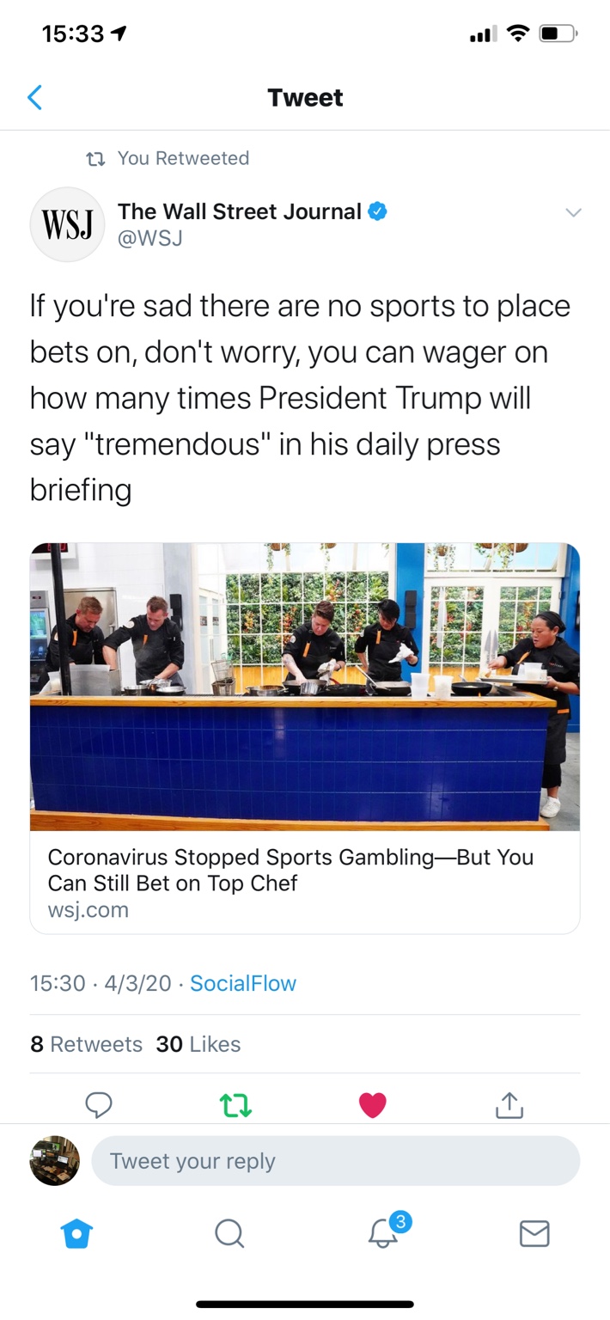
Task: Open the @WSJ handle
Action: tap(149, 238)
